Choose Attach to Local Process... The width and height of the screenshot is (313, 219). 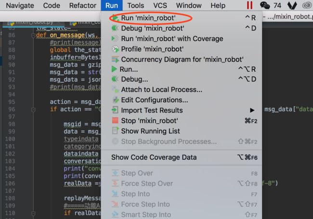(x=182, y=90)
